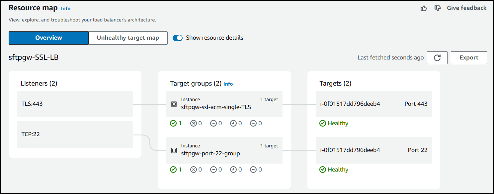Export the resource map
Image resolution: width=494 pixels, height=194 pixels.
[x=468, y=58]
